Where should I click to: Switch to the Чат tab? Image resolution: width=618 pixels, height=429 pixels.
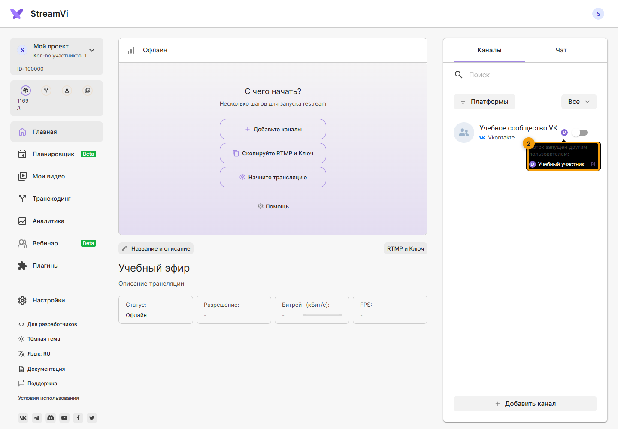click(561, 50)
